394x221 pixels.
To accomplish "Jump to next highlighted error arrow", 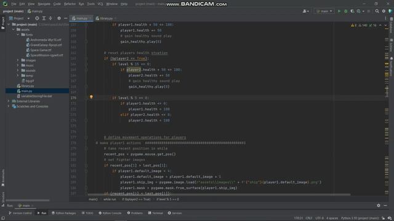I will (385, 25).
